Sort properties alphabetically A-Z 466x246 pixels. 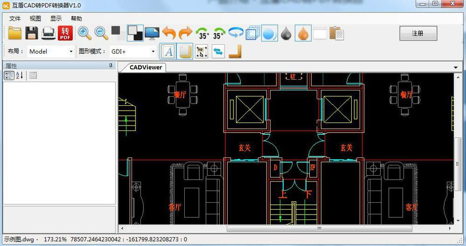click(19, 75)
